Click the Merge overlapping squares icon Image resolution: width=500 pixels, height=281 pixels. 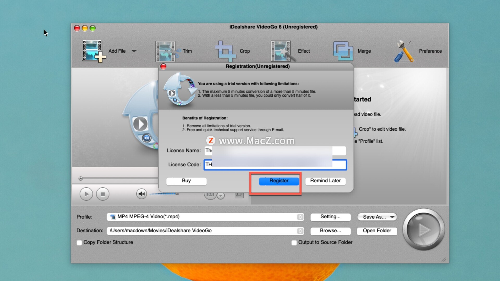[343, 51]
